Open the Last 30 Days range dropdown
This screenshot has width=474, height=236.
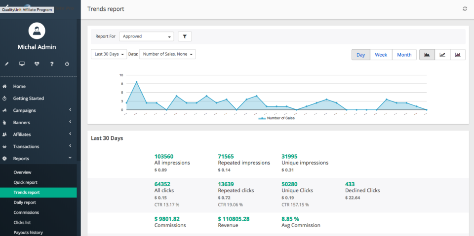(x=109, y=54)
